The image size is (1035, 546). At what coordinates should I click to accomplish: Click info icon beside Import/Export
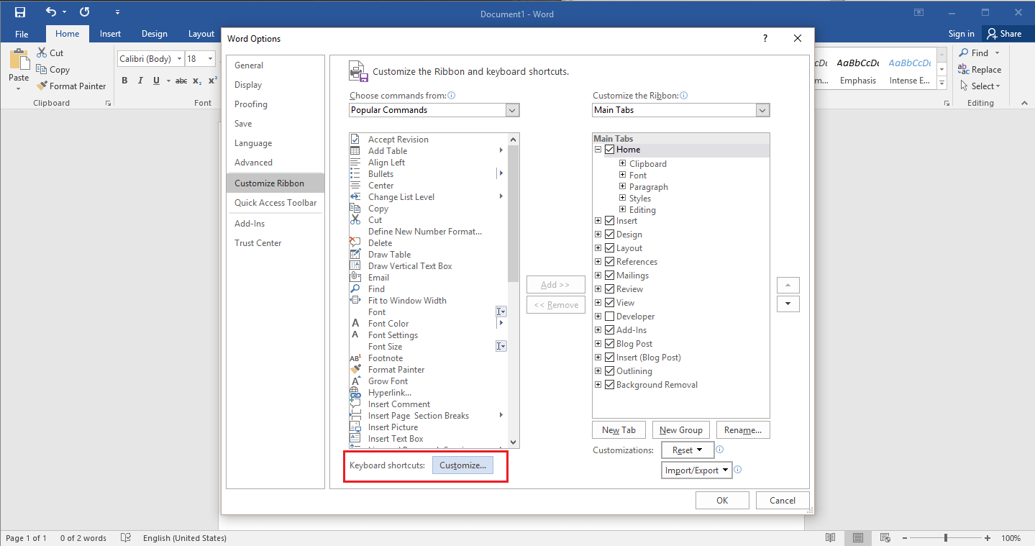(x=737, y=470)
